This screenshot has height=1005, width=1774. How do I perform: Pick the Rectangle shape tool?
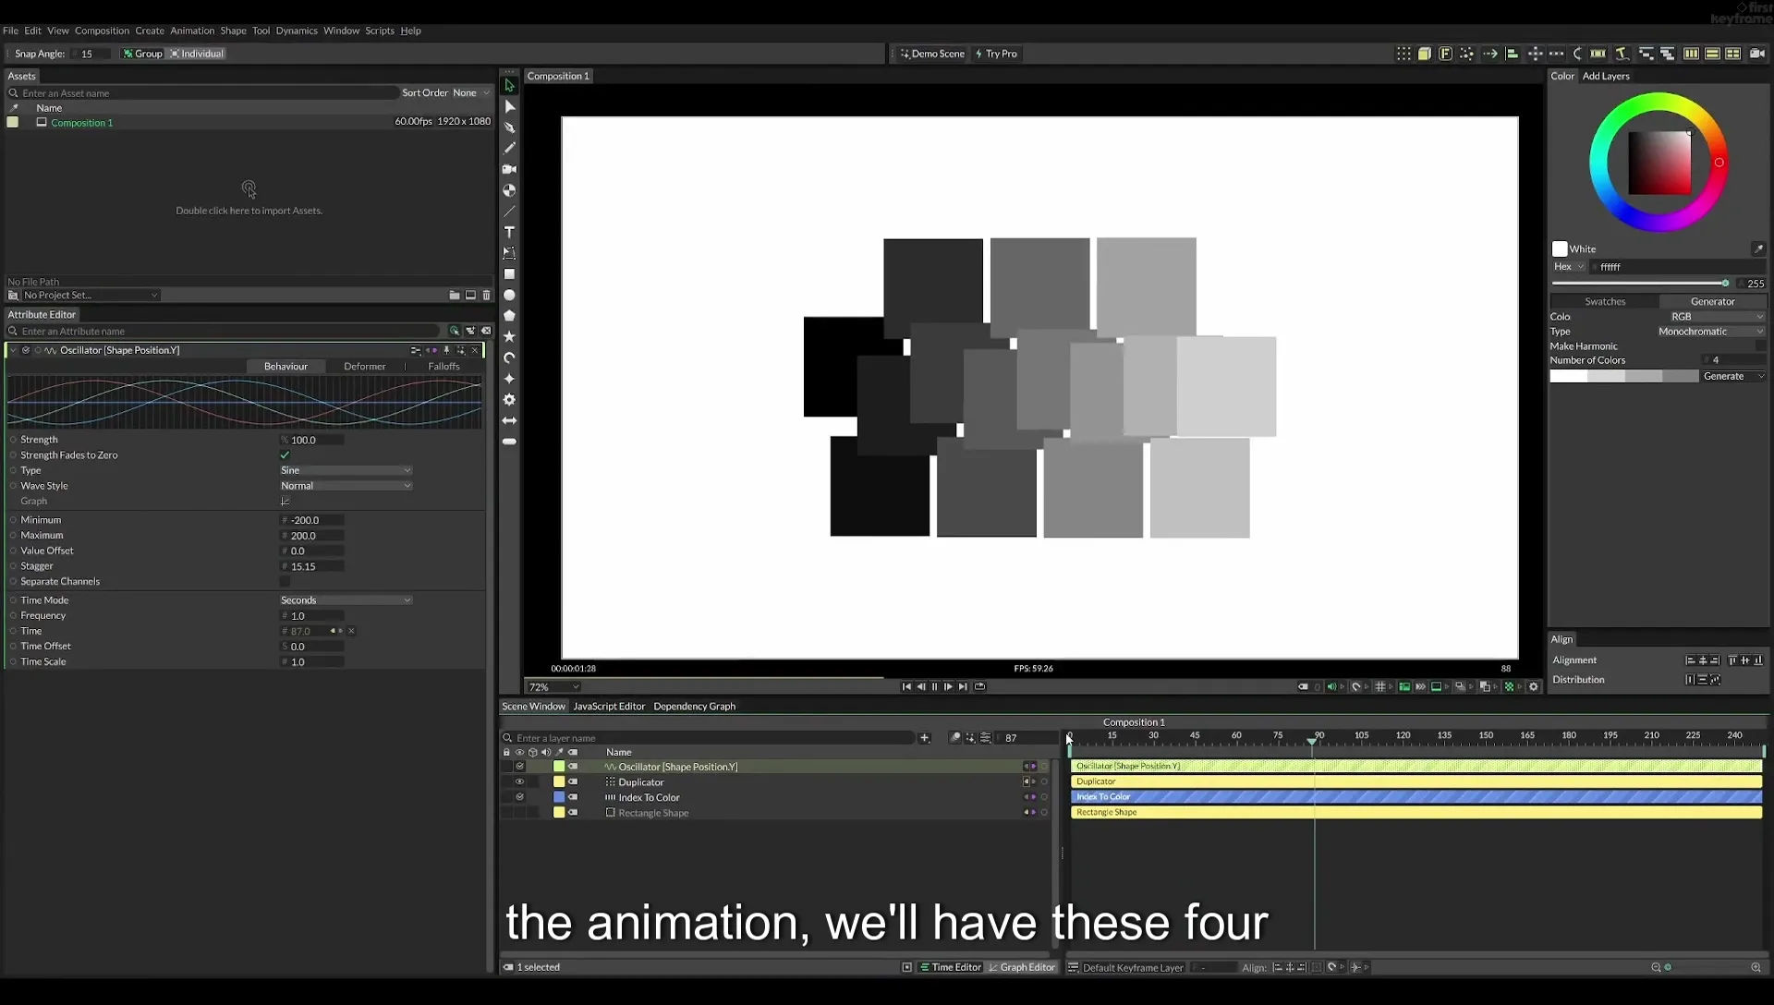tap(509, 274)
